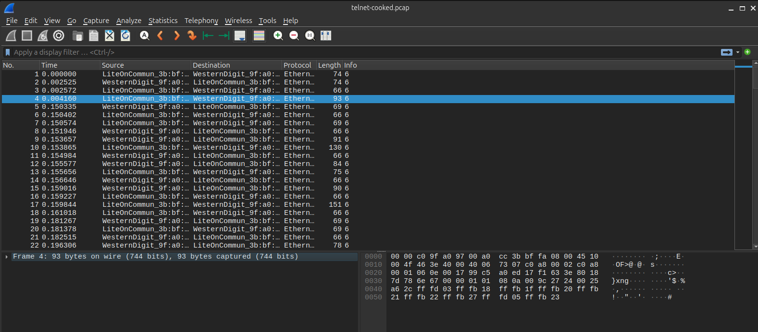758x332 pixels.
Task: Click the Find a packet magnifier icon
Action: point(144,36)
